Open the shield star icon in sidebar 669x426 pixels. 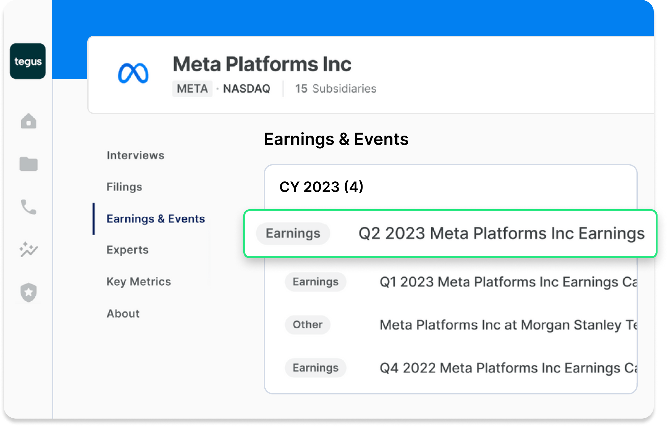pyautogui.click(x=28, y=292)
